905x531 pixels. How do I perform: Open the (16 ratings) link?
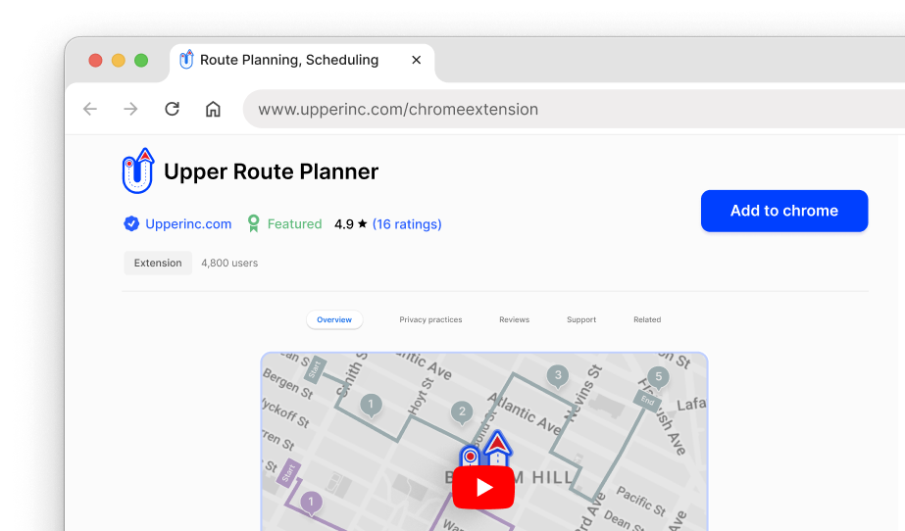(x=407, y=223)
